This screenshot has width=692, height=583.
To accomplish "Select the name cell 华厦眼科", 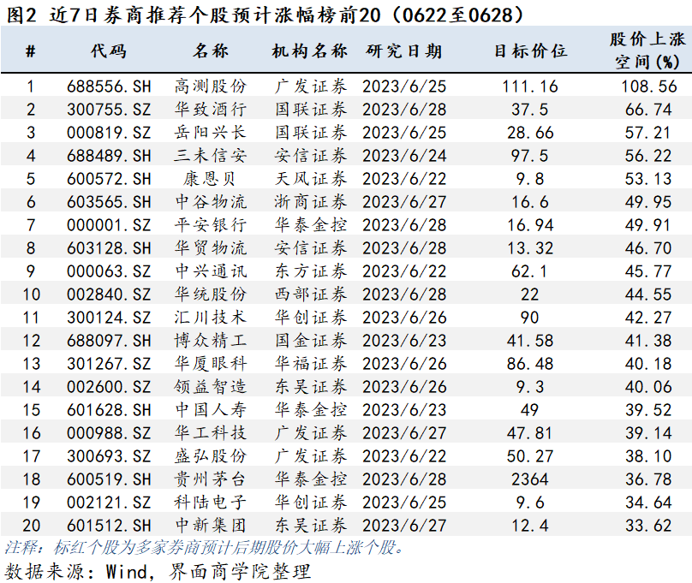I will pos(211,363).
